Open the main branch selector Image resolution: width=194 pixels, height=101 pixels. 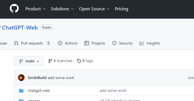click(29, 61)
